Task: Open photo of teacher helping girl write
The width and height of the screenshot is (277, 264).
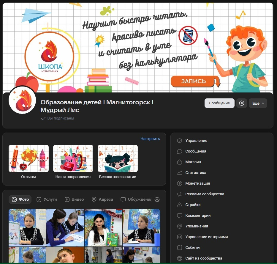Action: click(x=65, y=227)
